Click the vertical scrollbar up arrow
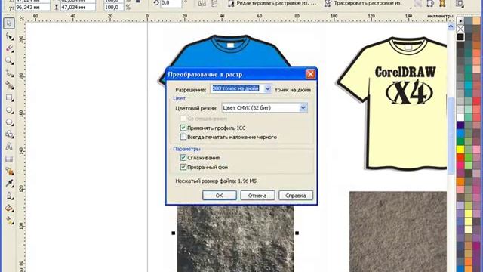 pyautogui.click(x=451, y=27)
